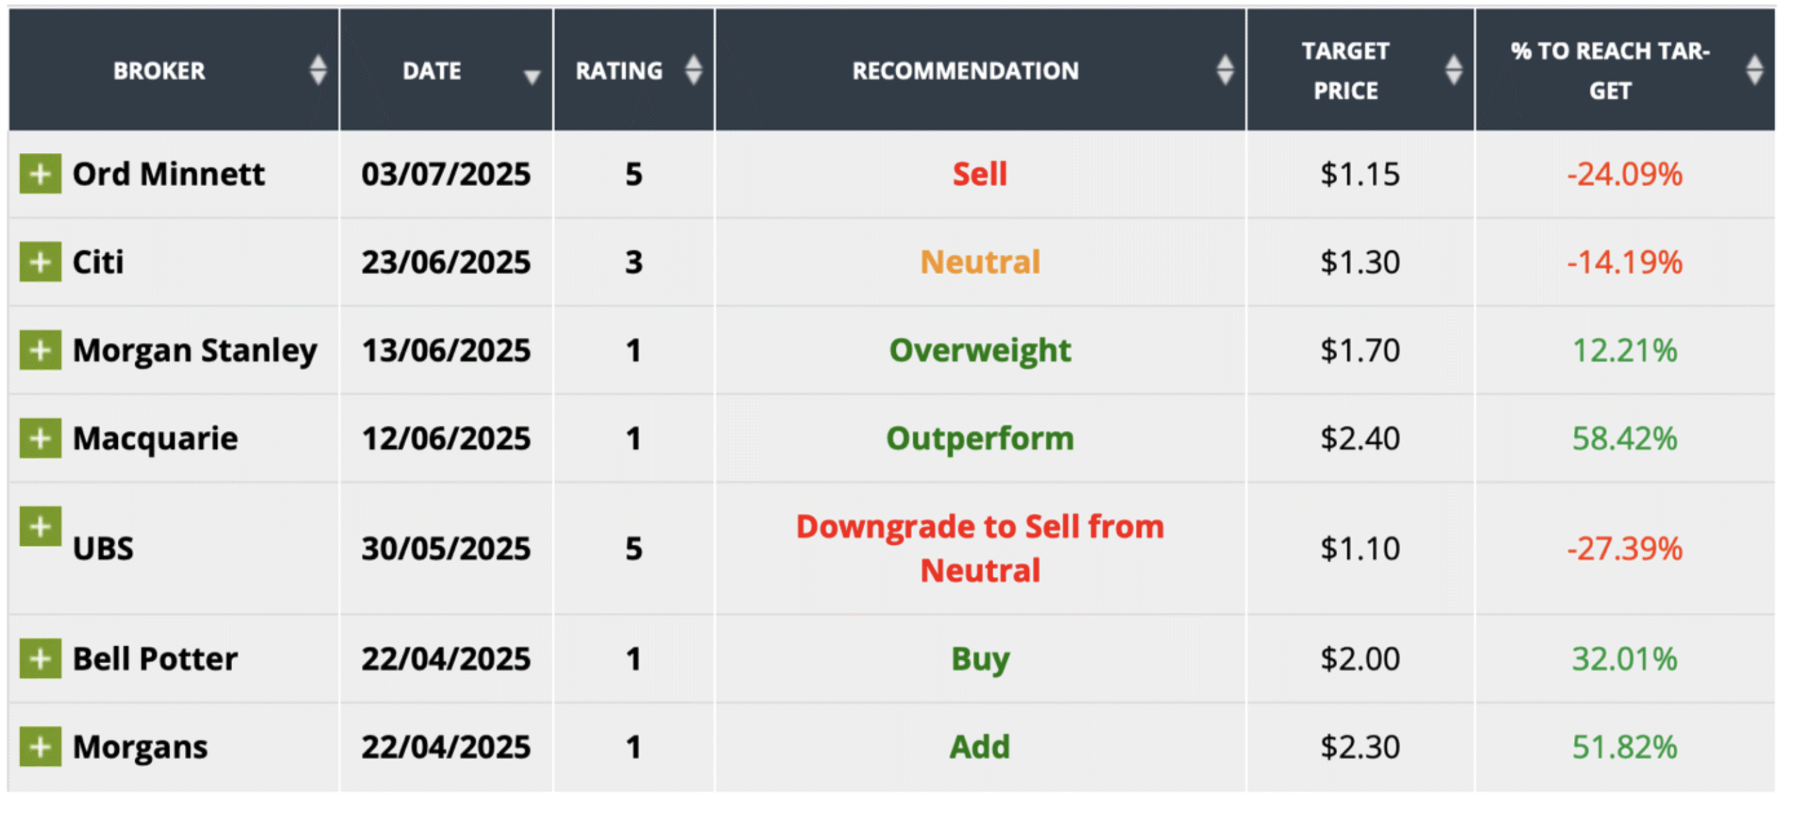This screenshot has height=816, width=1794.
Task: Expand the Ord Minnett row details
Action: (x=40, y=174)
